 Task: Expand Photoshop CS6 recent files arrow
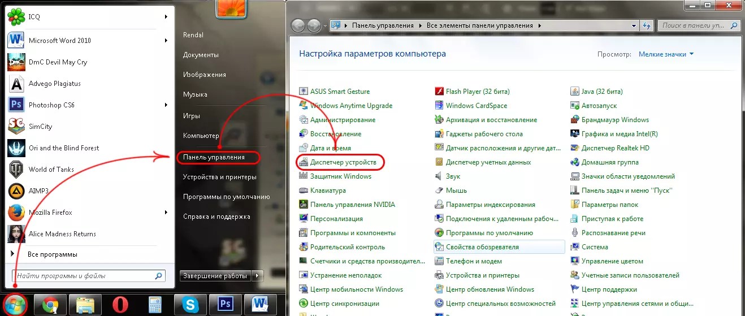166,105
